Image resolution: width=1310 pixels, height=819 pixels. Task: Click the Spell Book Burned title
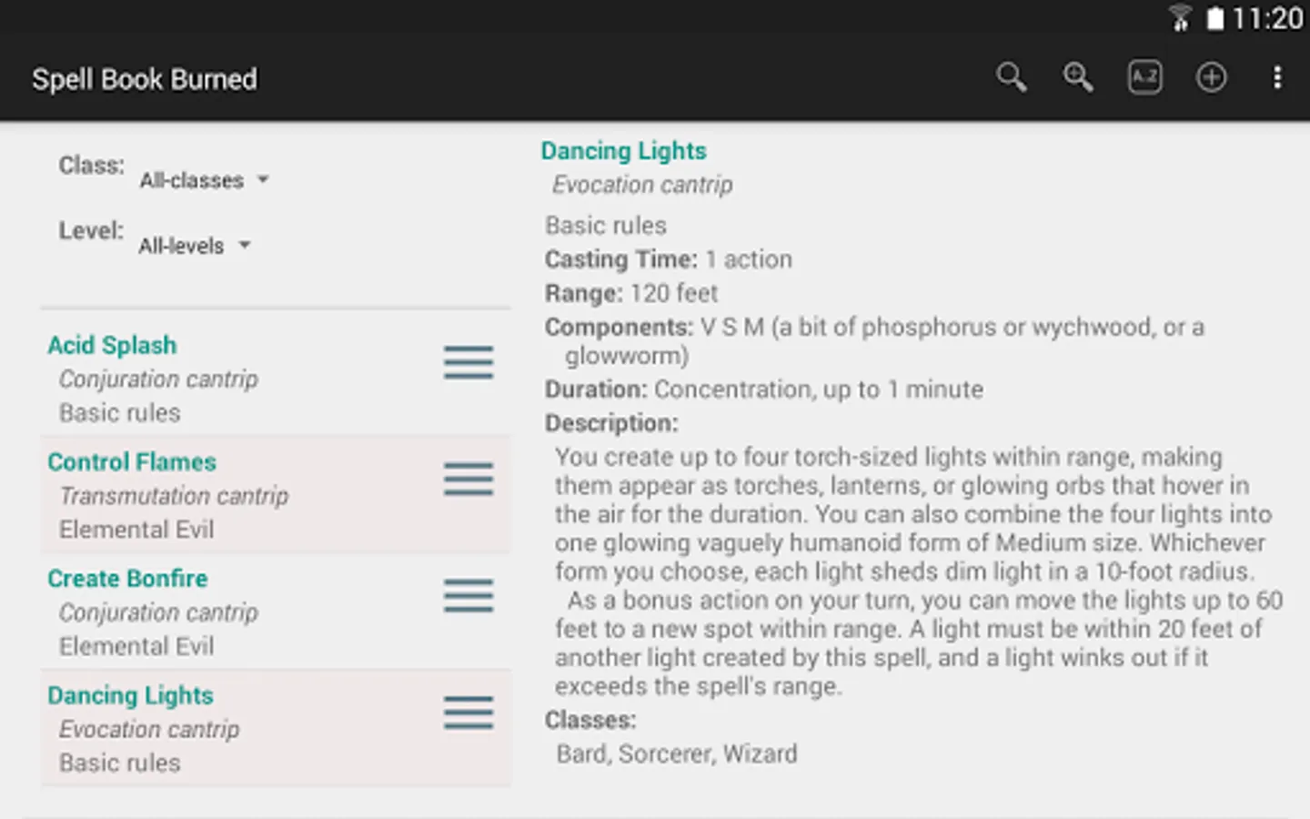pos(145,79)
